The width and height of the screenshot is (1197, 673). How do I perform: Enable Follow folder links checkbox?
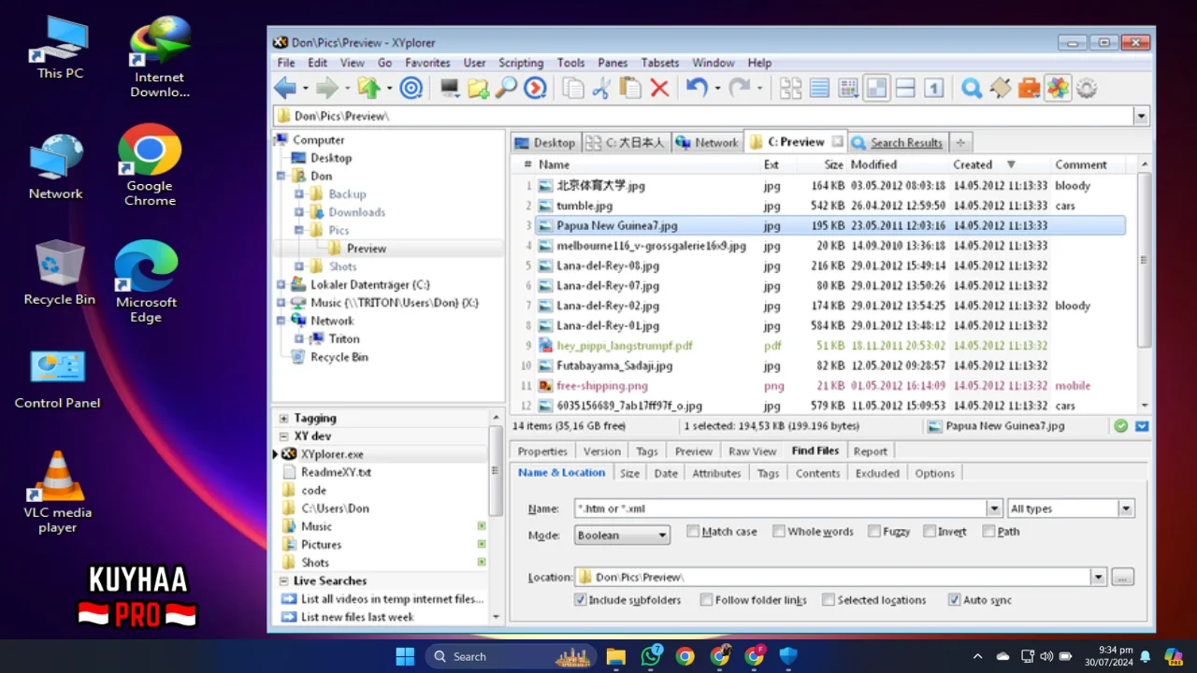(x=706, y=599)
